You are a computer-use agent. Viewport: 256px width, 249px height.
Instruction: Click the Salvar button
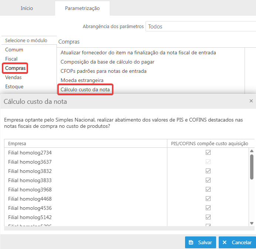click(201, 242)
